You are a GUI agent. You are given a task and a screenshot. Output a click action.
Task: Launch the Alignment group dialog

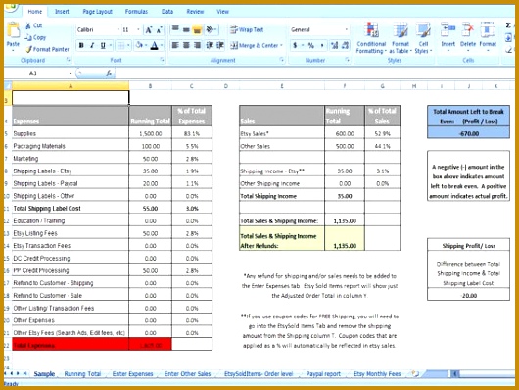click(282, 60)
